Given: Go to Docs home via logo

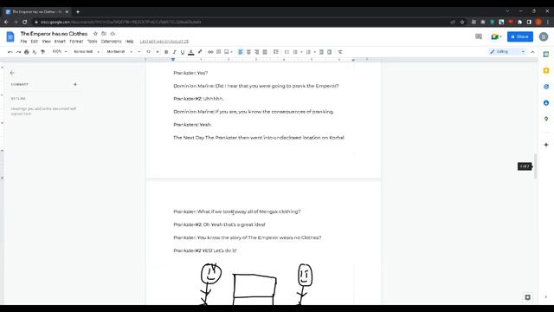Looking at the screenshot, I should (10, 36).
